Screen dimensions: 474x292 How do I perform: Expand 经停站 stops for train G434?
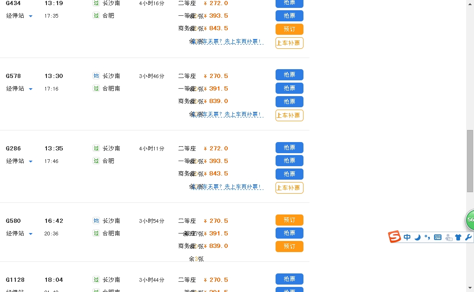tap(19, 16)
